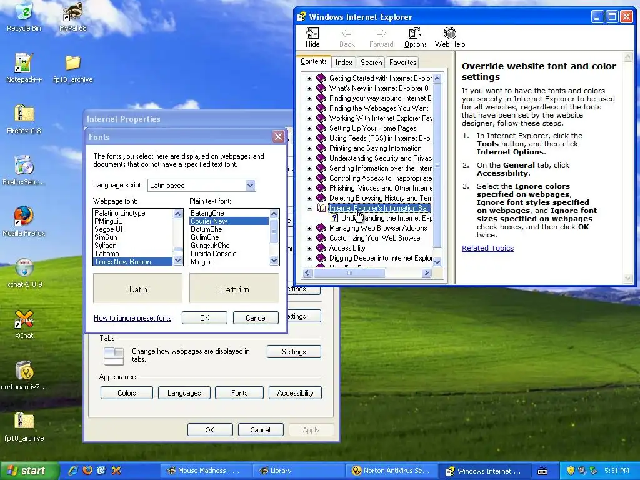The image size is (640, 480).
Task: Expand Digging Deeper into Internet Explorer
Action: [309, 258]
